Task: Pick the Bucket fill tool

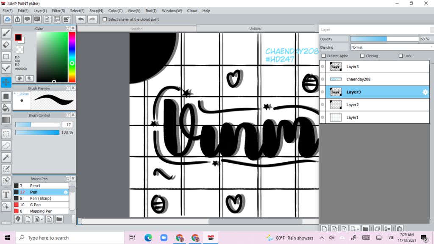Action: pos(6,108)
